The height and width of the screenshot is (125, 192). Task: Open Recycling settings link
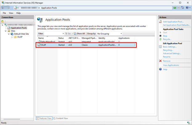click(168, 50)
